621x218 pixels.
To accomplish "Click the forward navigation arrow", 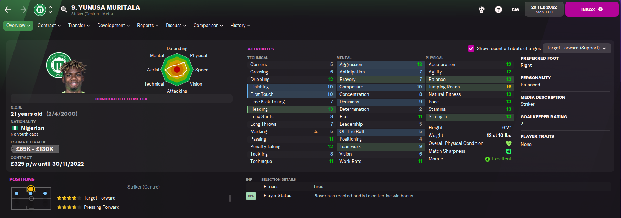I will 23,10.
